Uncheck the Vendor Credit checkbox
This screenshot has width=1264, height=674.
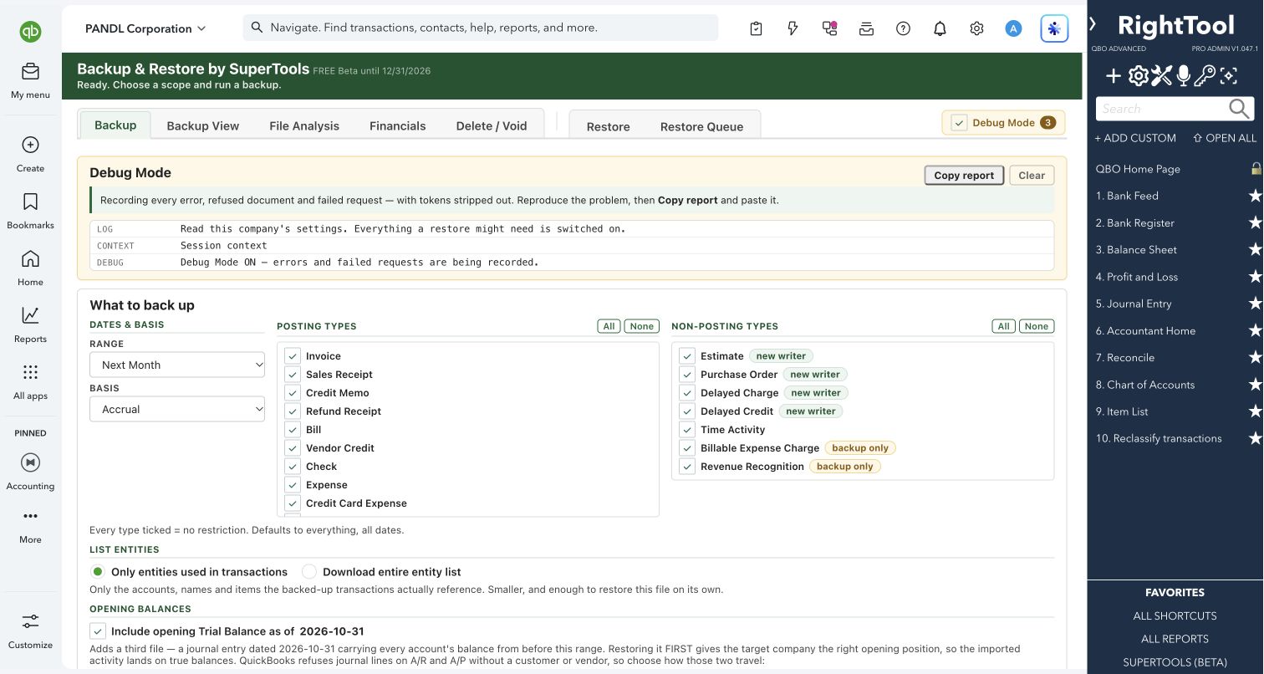(293, 448)
